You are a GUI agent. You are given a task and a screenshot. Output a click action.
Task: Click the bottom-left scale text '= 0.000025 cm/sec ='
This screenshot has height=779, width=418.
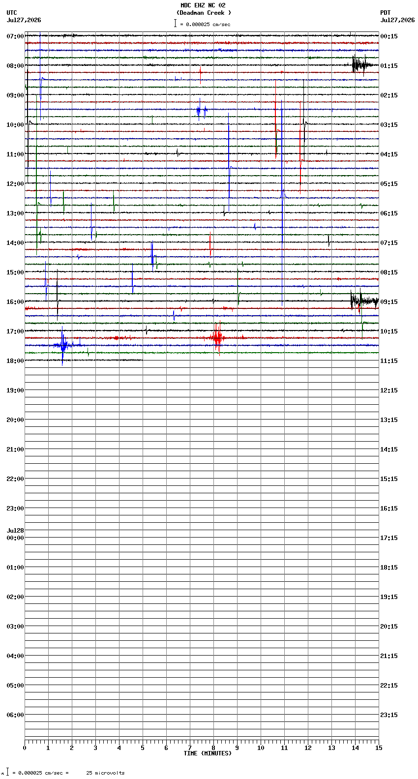(x=40, y=773)
